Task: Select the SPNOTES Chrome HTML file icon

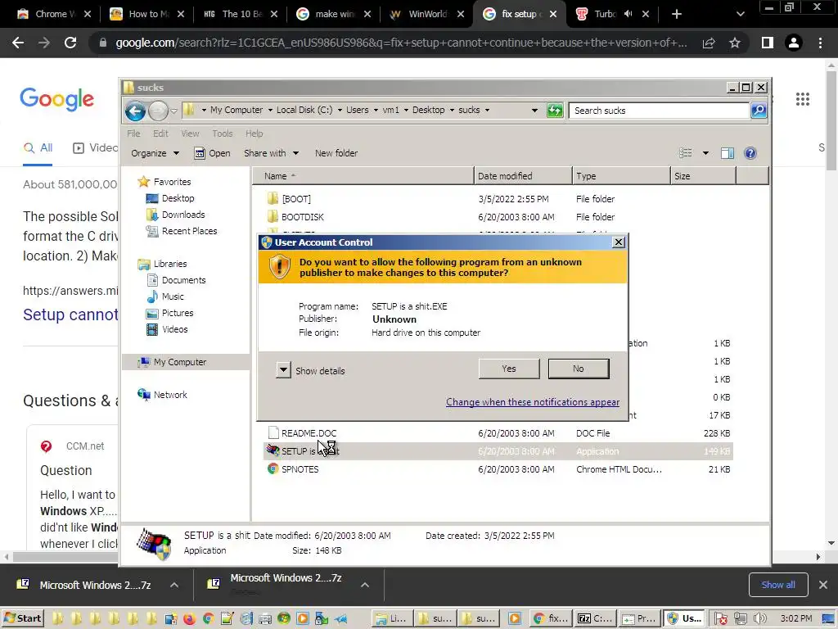Action: 273,468
